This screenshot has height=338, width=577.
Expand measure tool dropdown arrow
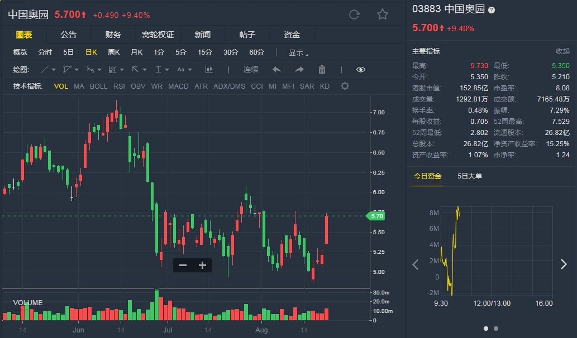pyautogui.click(x=167, y=70)
